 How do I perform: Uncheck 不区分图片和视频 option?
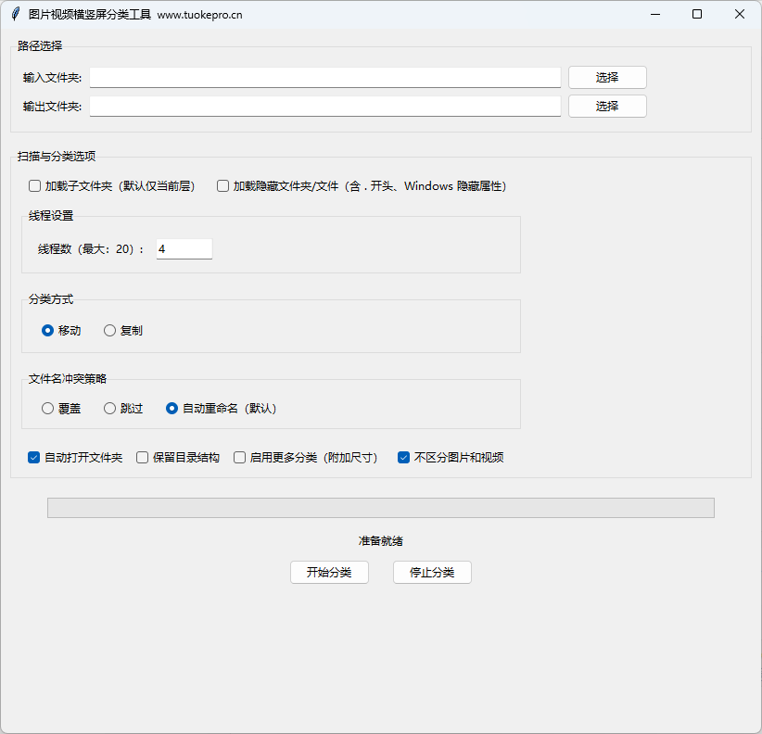(403, 458)
